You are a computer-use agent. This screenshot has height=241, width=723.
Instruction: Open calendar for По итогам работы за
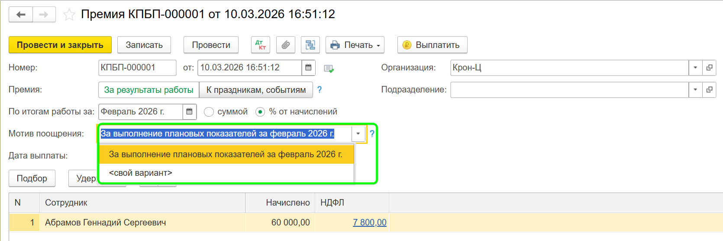(x=189, y=112)
